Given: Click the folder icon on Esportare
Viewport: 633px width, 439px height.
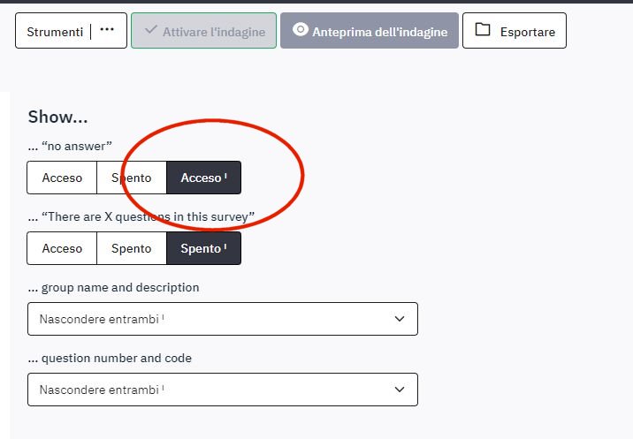Looking at the screenshot, I should (482, 30).
